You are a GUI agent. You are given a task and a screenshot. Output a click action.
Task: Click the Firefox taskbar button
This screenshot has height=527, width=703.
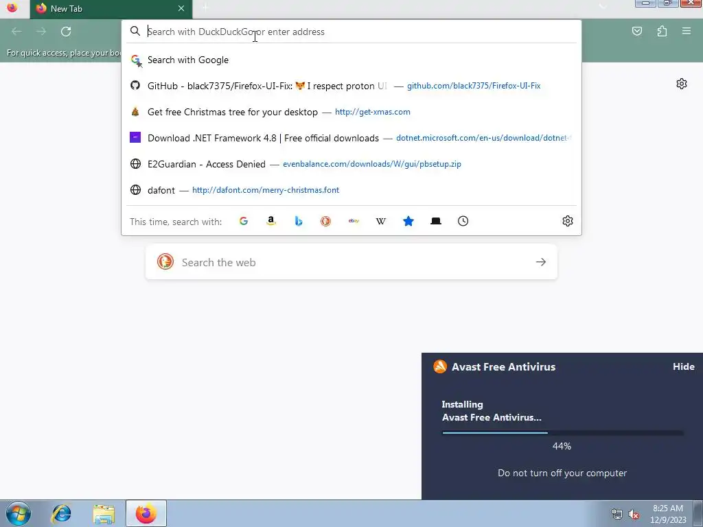pyautogui.click(x=146, y=513)
